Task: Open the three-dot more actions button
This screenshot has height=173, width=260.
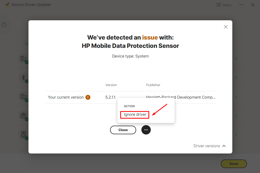Action: click(x=146, y=130)
